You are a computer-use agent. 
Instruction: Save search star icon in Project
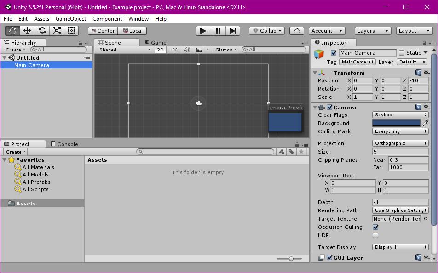pos(301,152)
